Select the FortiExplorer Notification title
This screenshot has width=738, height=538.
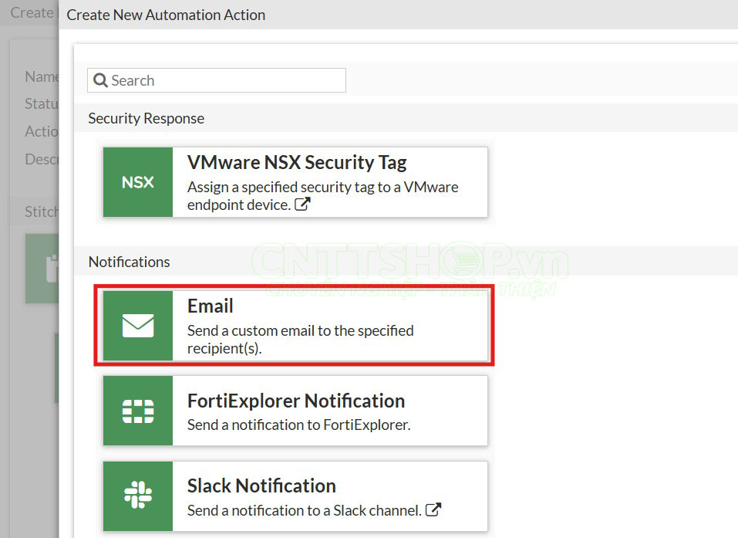coord(295,401)
